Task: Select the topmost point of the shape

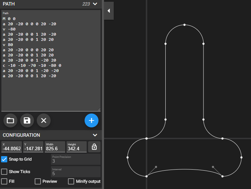Action: pos(184,25)
